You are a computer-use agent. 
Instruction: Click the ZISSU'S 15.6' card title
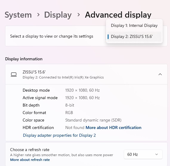click(34, 72)
